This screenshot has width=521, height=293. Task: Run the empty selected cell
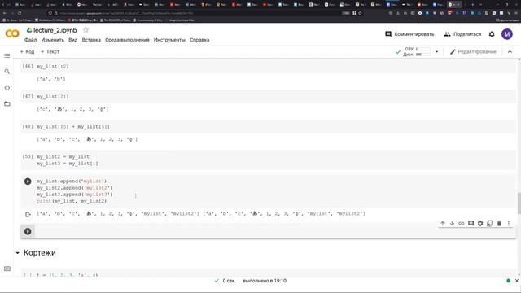point(28,231)
